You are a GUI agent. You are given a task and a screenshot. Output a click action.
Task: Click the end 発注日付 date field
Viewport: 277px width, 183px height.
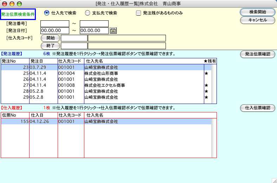[x=94, y=31]
